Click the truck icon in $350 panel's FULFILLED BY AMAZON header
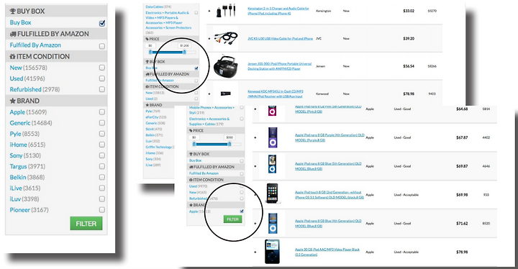 click(x=191, y=167)
